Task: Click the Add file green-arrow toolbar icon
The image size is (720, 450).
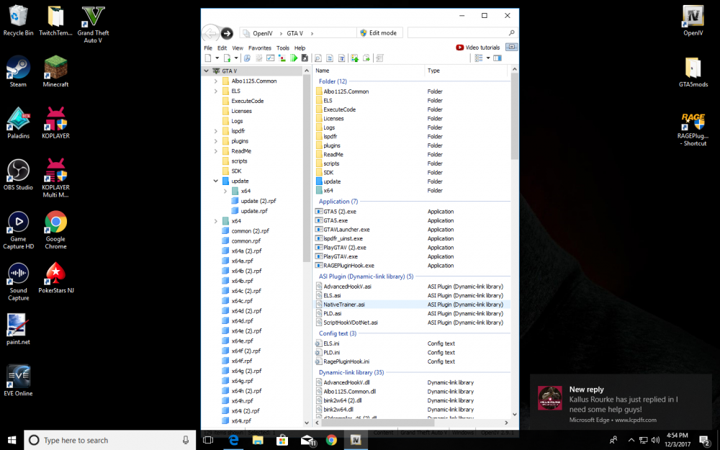Action: 227,58
